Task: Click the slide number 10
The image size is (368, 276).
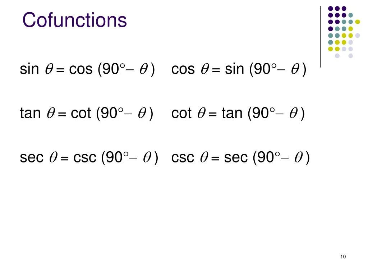Action: (x=343, y=257)
